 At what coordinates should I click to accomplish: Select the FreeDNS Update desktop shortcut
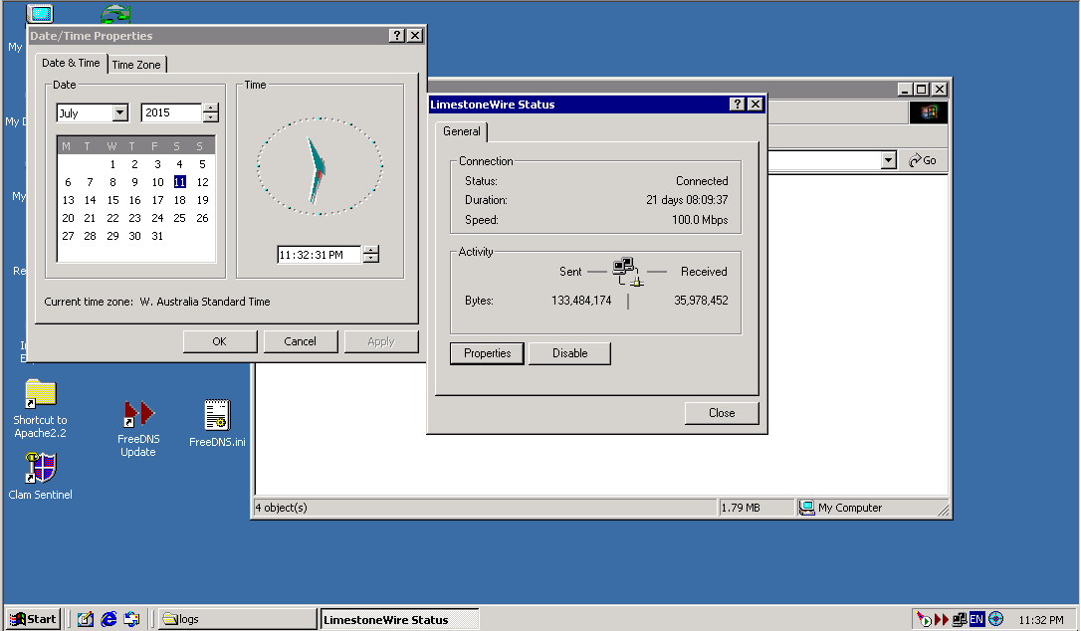click(x=138, y=414)
